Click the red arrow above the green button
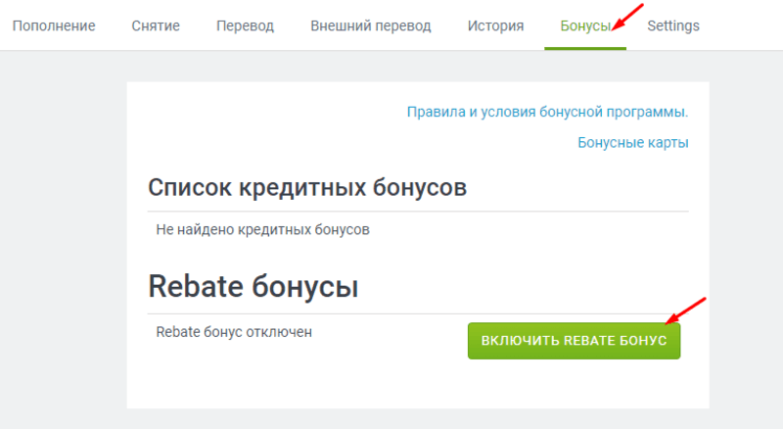 686,310
